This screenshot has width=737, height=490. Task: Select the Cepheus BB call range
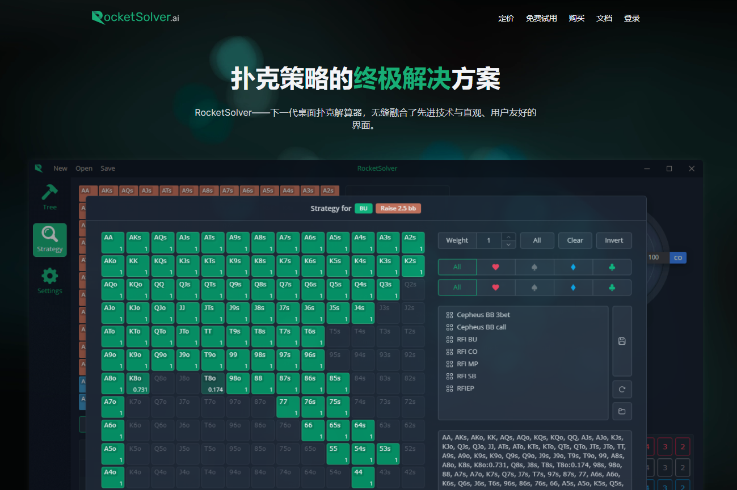coord(481,327)
